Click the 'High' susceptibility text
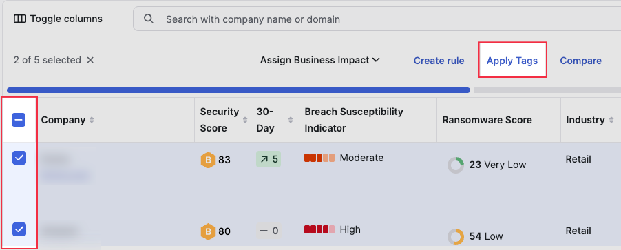 pos(350,229)
